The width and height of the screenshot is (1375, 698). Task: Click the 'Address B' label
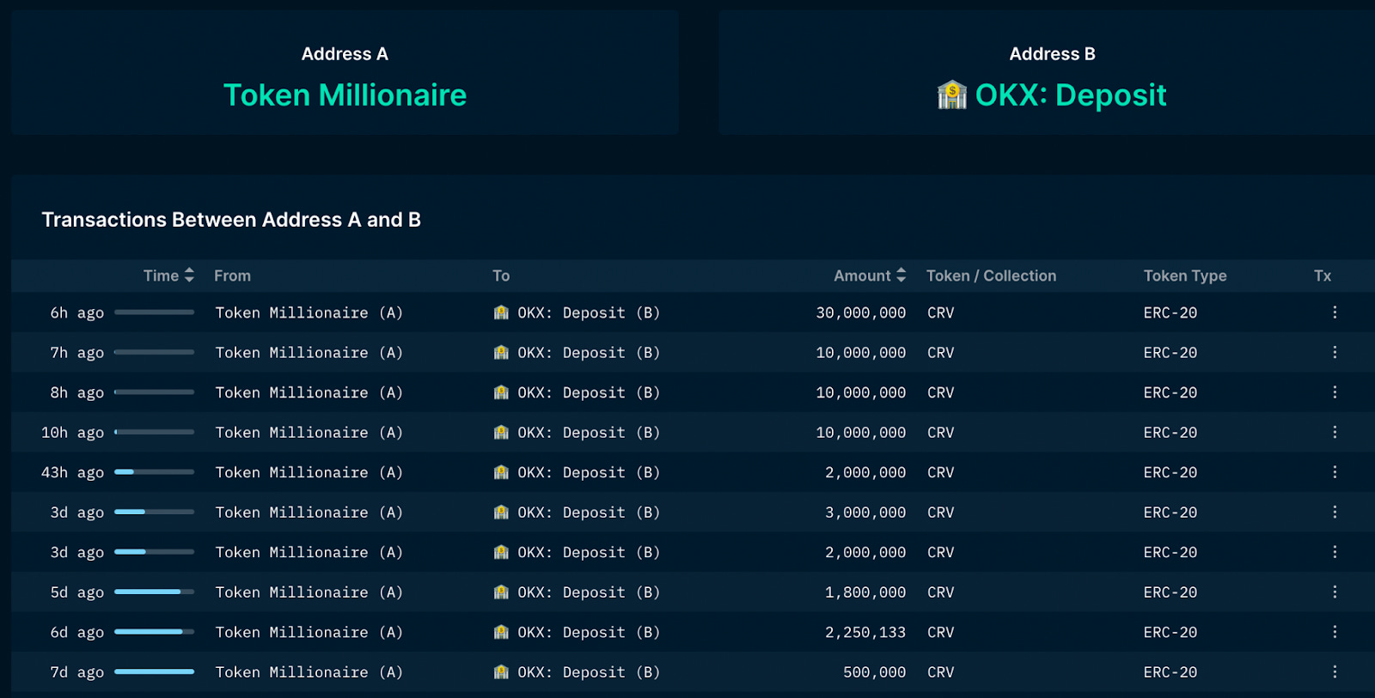[x=1052, y=54]
